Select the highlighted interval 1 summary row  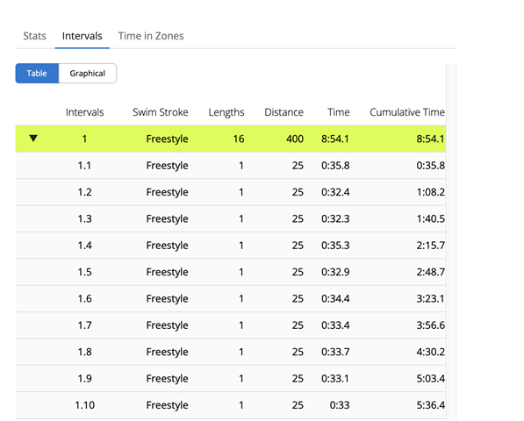231,139
